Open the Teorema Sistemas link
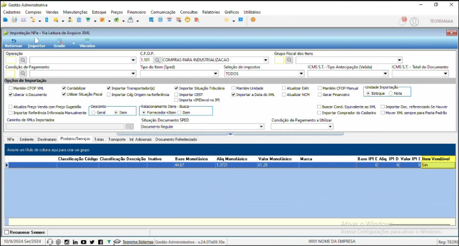The height and width of the screenshot is (246, 459). (x=138, y=242)
